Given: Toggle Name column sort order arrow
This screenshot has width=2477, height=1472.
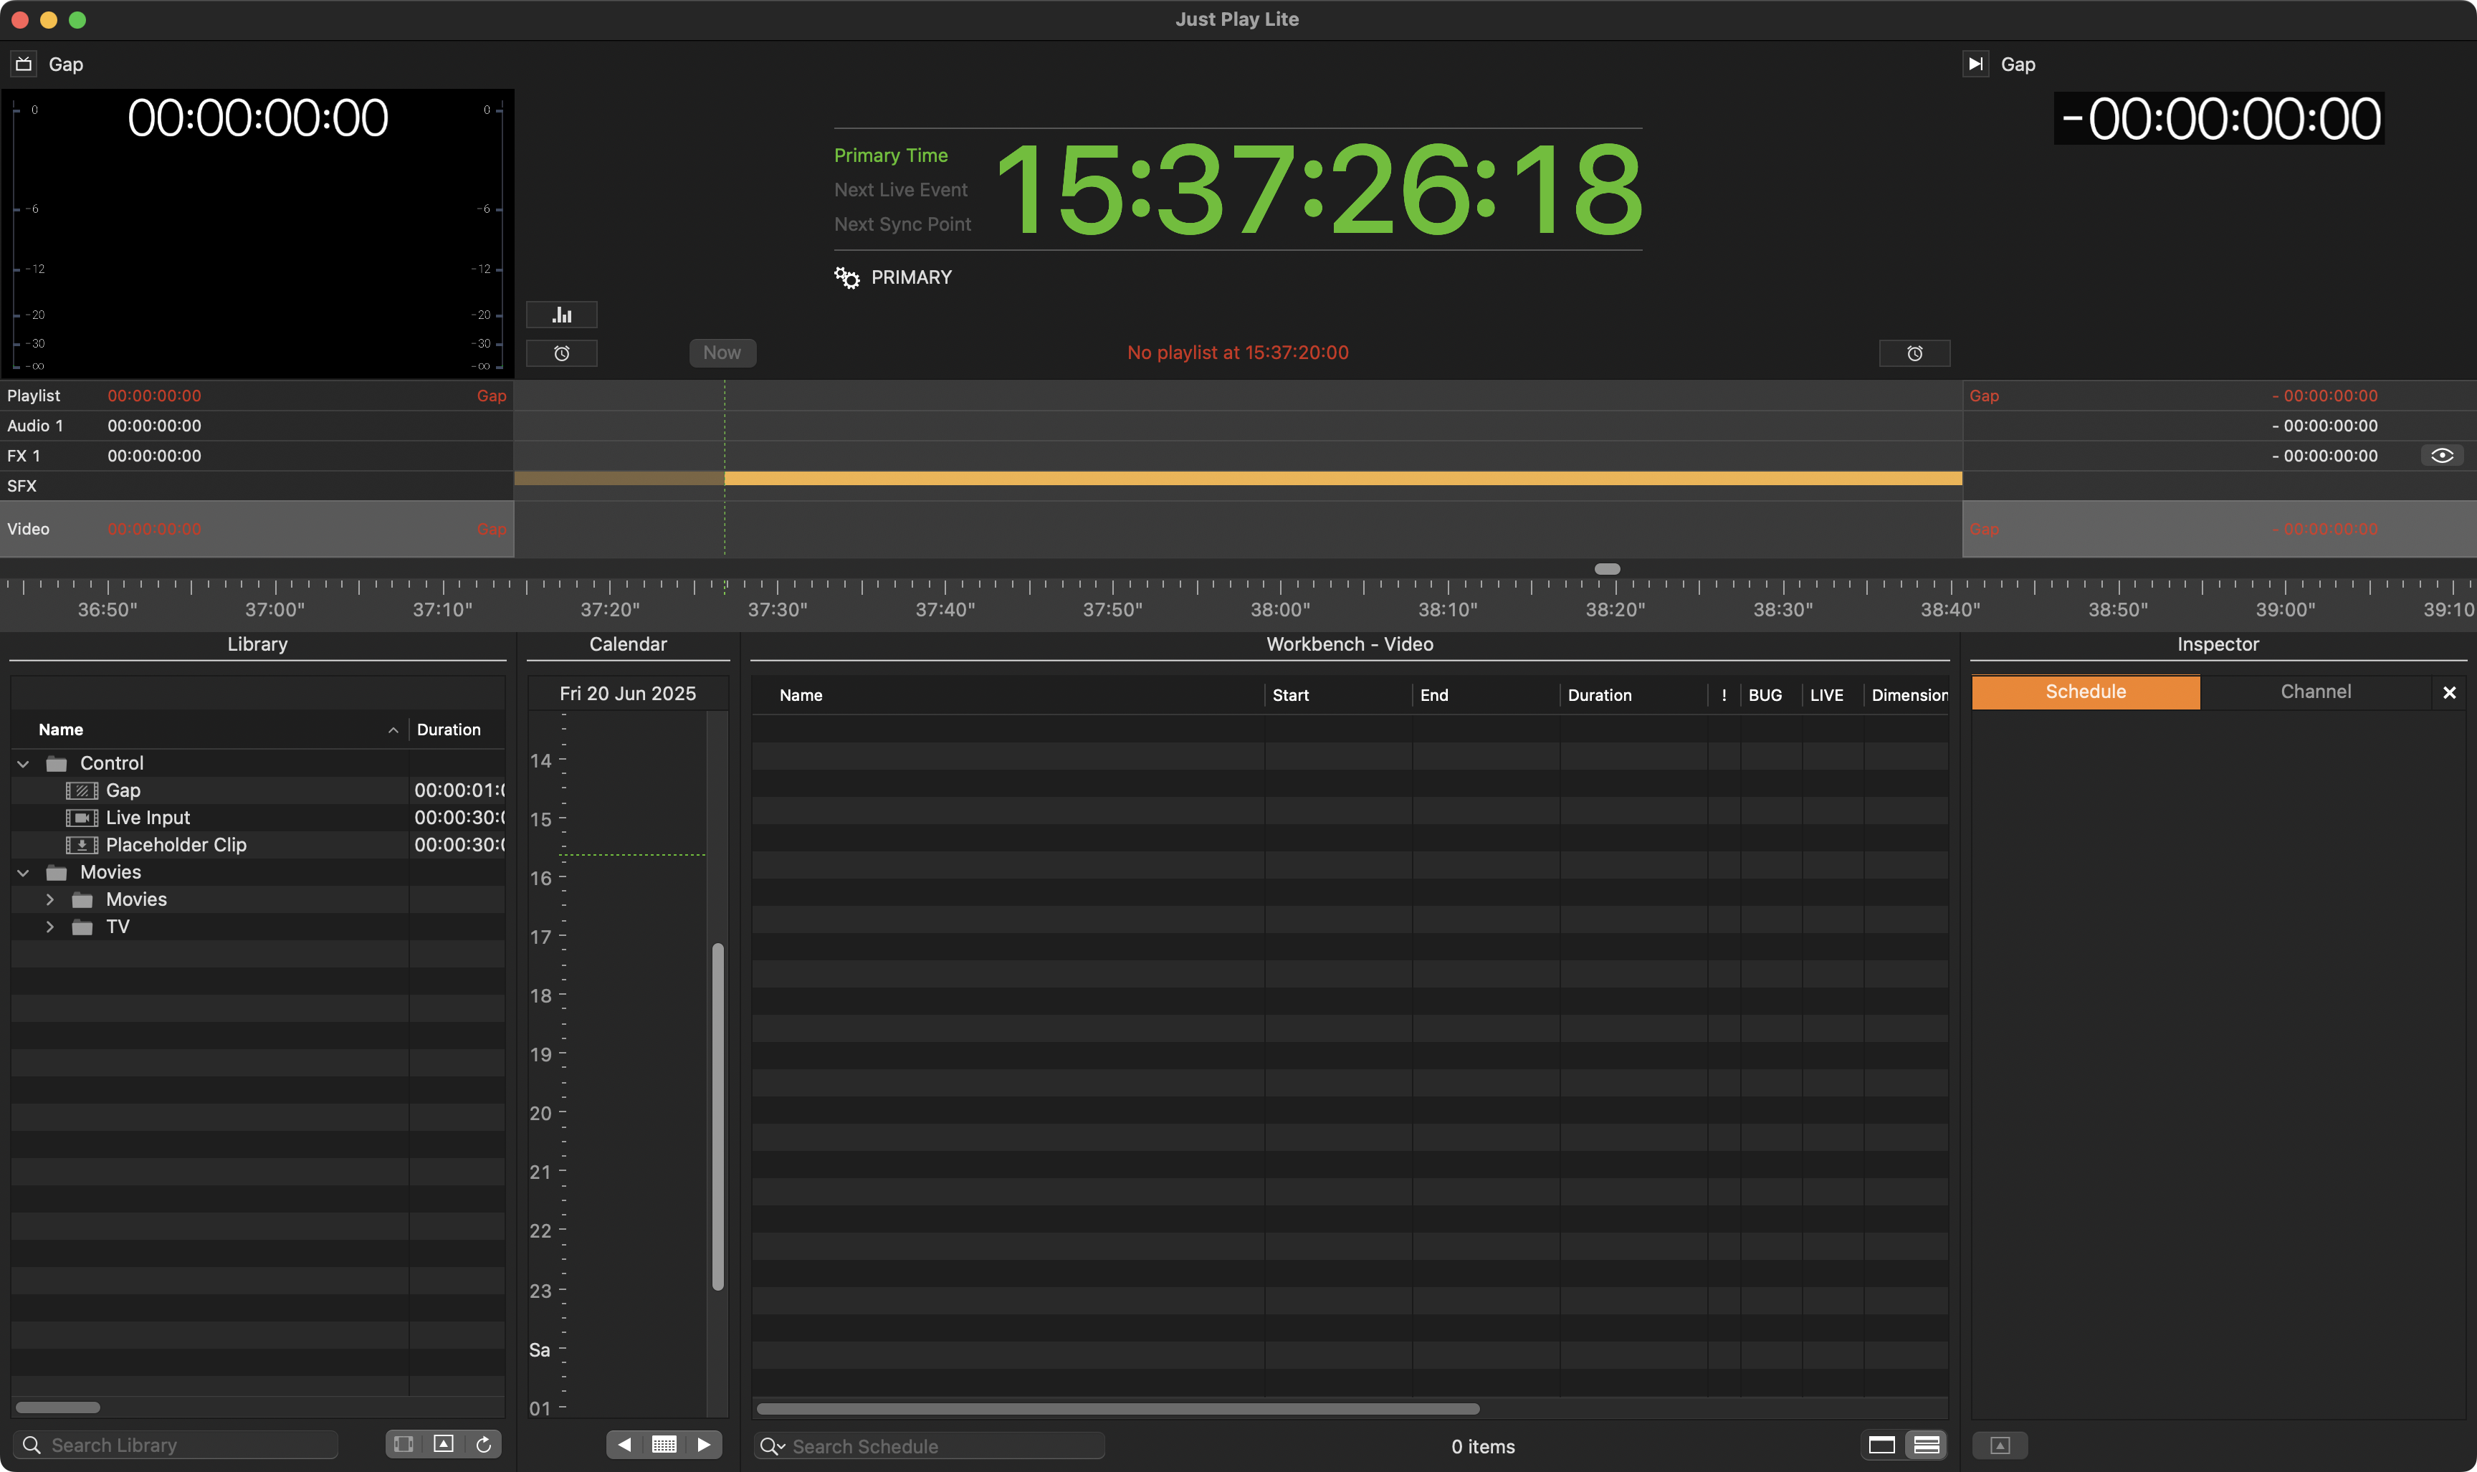Looking at the screenshot, I should [393, 730].
